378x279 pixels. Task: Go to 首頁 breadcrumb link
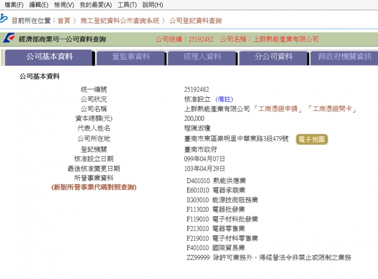[64, 21]
